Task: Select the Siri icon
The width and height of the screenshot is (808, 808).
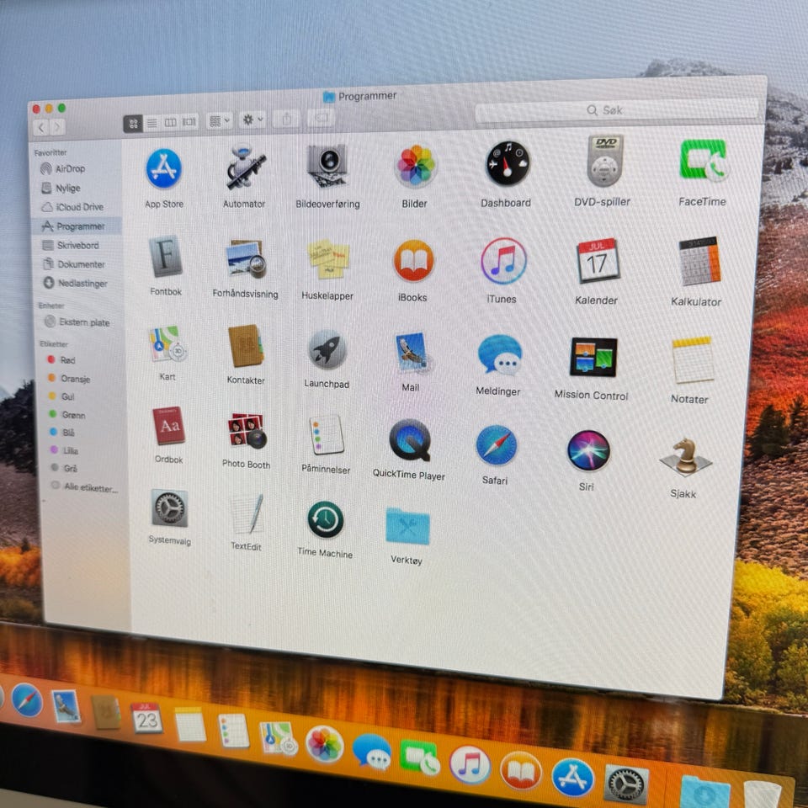Action: click(588, 450)
